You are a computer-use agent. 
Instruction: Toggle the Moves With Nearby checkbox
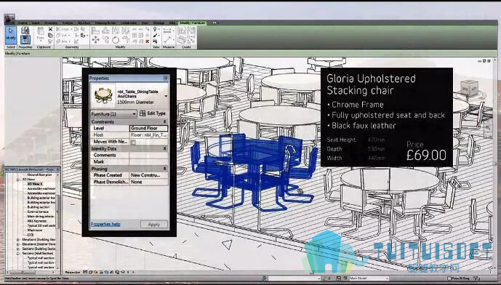pos(133,142)
